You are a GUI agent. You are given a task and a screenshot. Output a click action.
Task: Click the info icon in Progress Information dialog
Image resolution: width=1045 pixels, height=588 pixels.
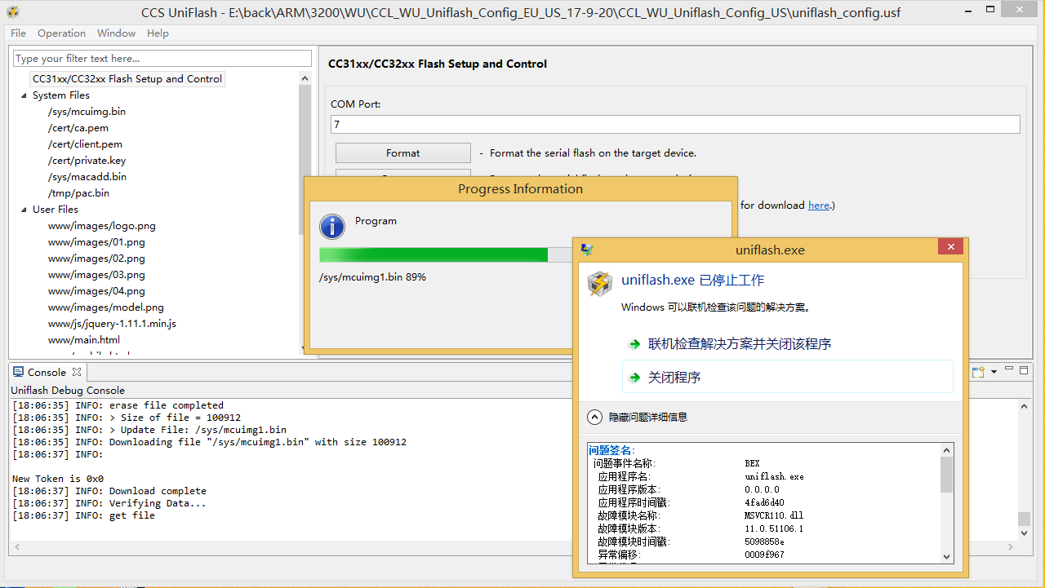click(x=332, y=227)
